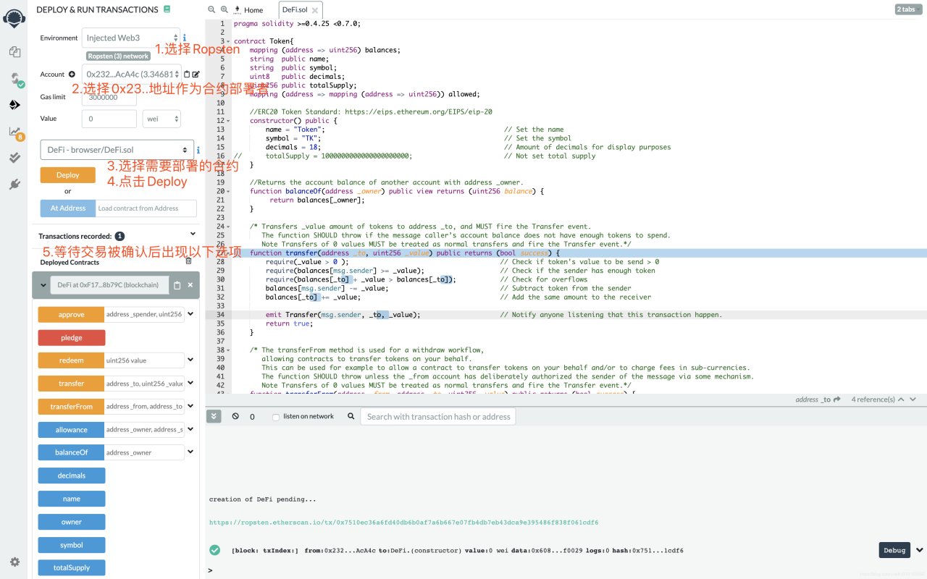Click the orange Deploy button
Screen dimensions: 927x579
(x=68, y=175)
